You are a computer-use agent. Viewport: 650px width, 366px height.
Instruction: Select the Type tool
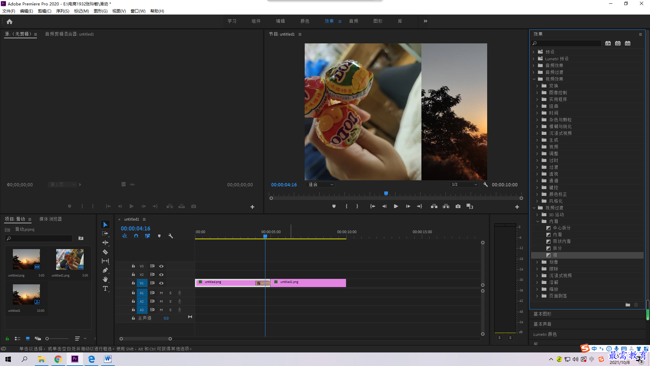pyautogui.click(x=105, y=288)
